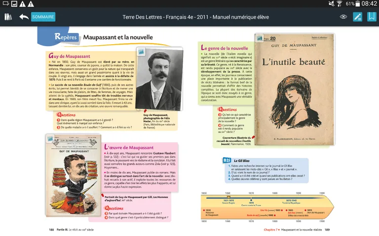The height and width of the screenshot is (236, 379).
Task: Tap Questions under Guy de Maupassant biography
Action: coord(66,115)
